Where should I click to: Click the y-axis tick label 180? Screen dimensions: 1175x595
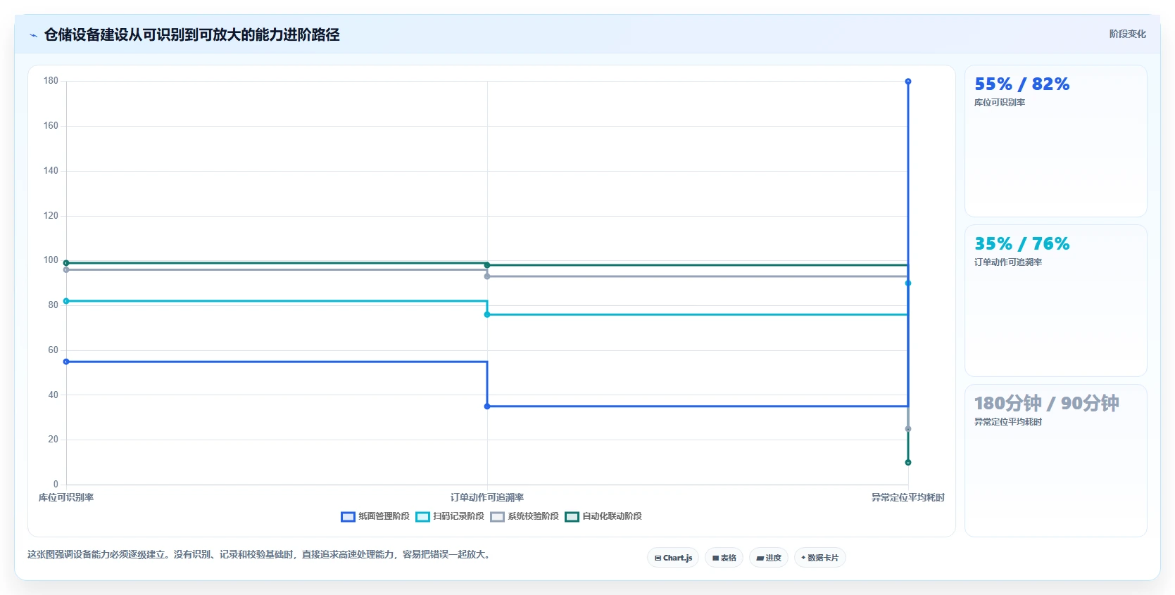(51, 81)
